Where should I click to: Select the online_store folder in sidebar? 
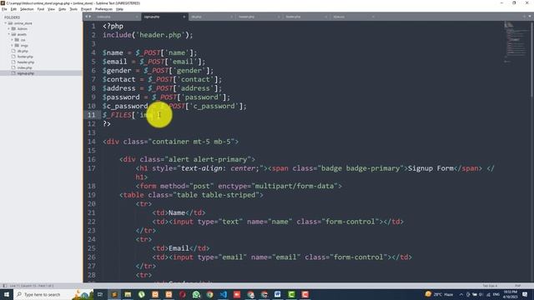coord(23,23)
